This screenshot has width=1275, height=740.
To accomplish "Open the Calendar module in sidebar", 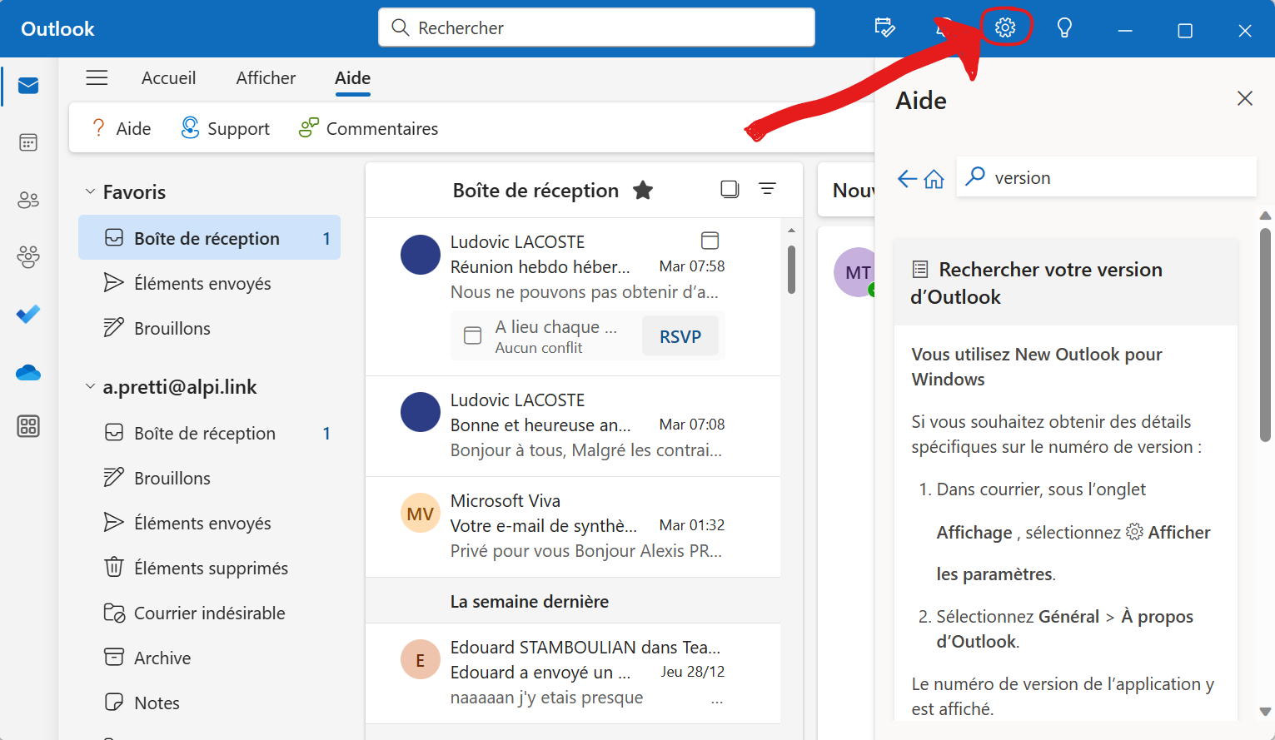I will point(28,142).
